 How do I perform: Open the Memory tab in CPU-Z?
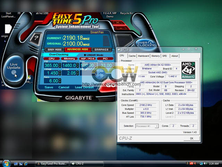pyautogui.click(x=155, y=56)
